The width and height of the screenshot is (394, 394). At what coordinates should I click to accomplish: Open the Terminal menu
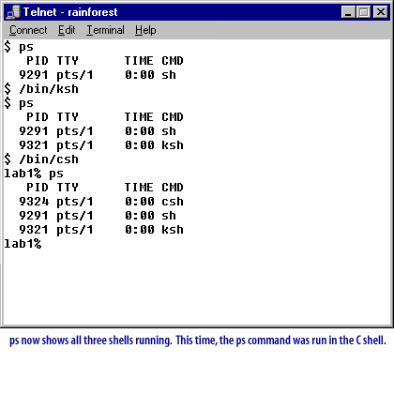point(105,30)
